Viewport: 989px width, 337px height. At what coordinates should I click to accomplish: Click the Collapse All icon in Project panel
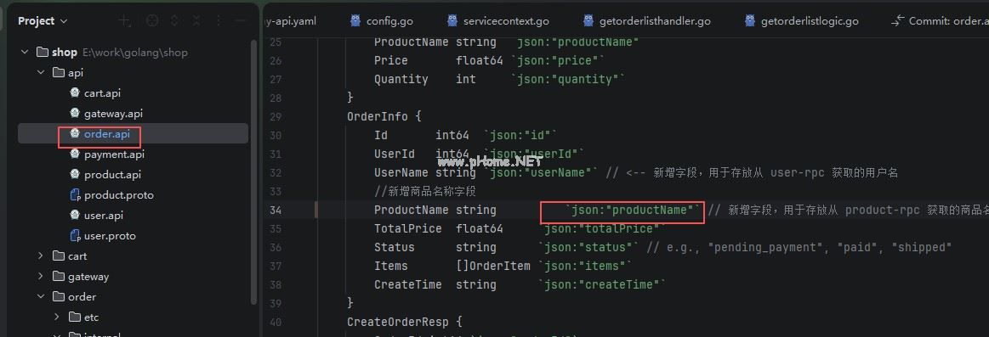196,20
